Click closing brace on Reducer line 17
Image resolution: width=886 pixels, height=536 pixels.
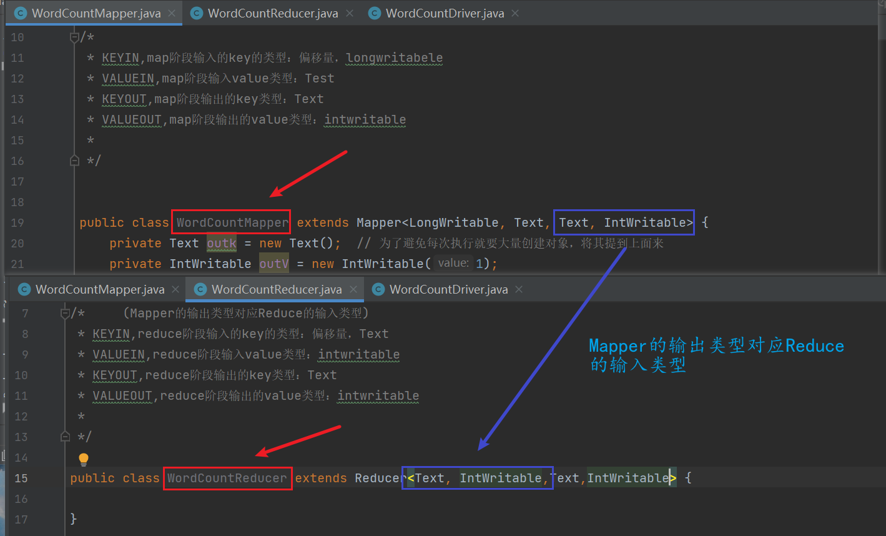point(74,519)
